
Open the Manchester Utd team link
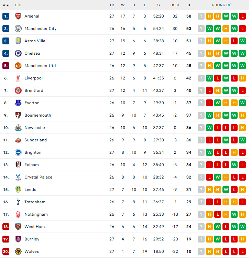[x=40, y=66]
